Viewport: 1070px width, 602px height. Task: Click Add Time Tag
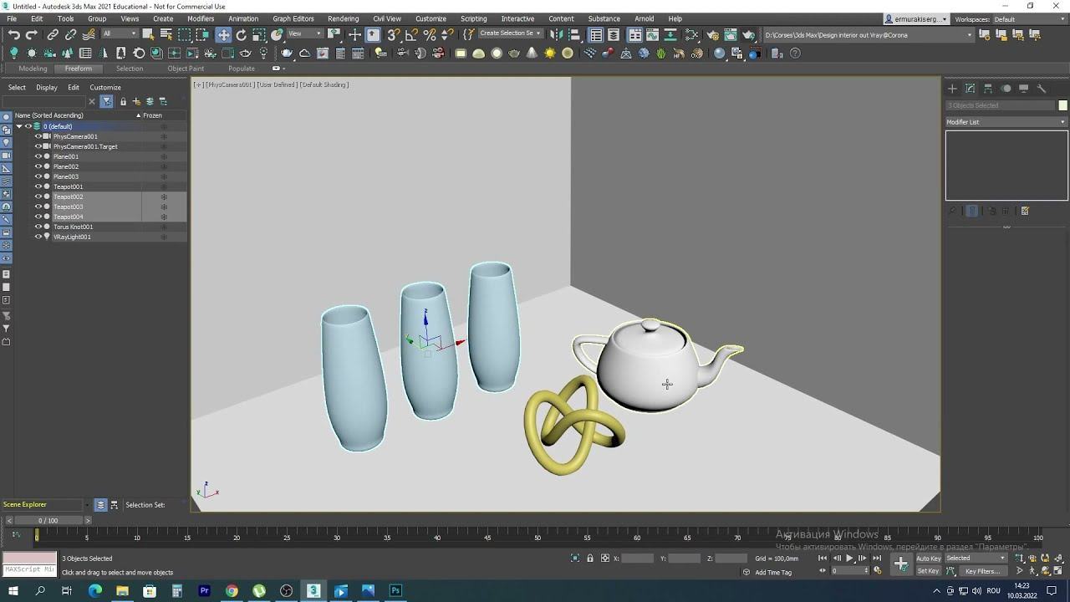773,572
